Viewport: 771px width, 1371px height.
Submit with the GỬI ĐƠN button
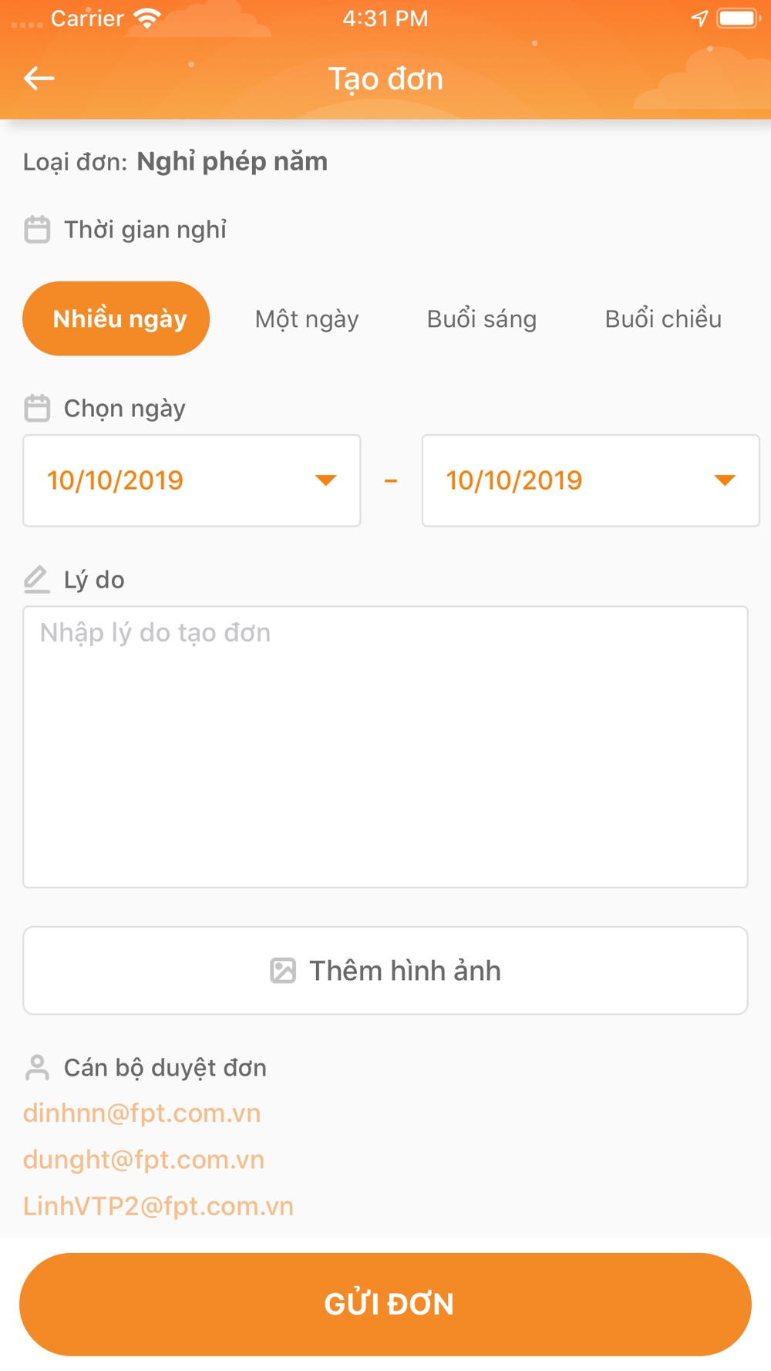coord(385,1304)
